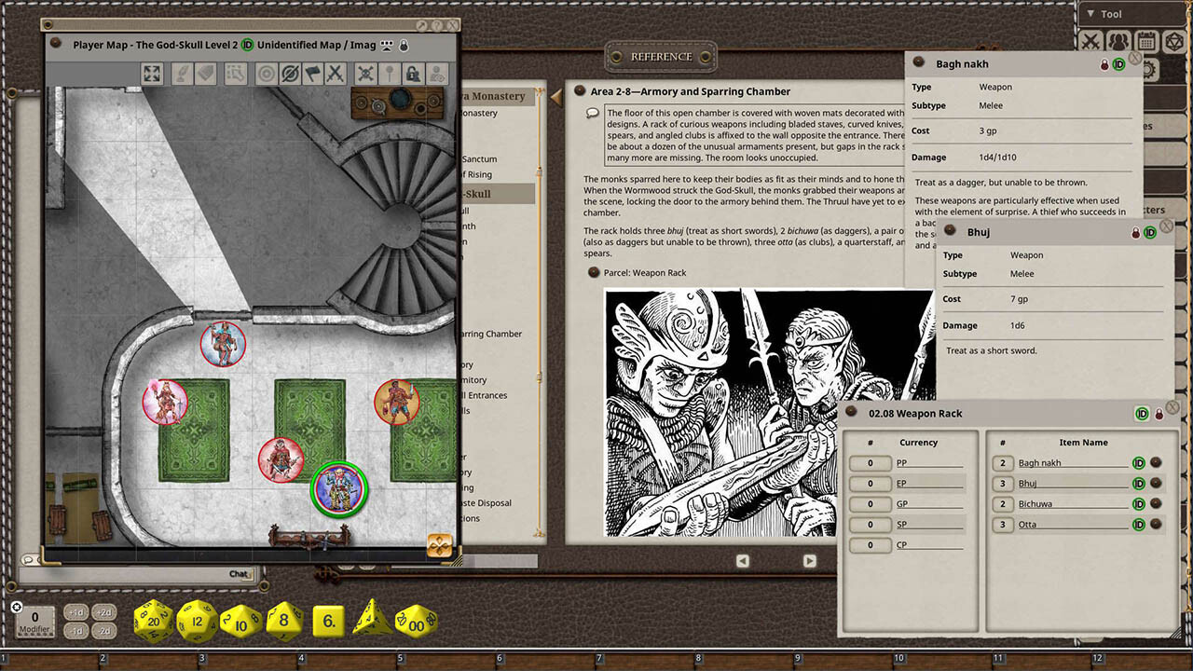Open the Dice Tower icon
Viewport: 1193px width, 671px height.
tap(1176, 40)
